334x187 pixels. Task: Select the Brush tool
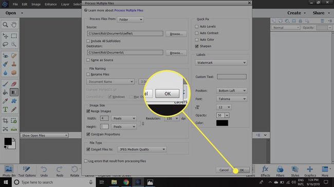click(5, 84)
